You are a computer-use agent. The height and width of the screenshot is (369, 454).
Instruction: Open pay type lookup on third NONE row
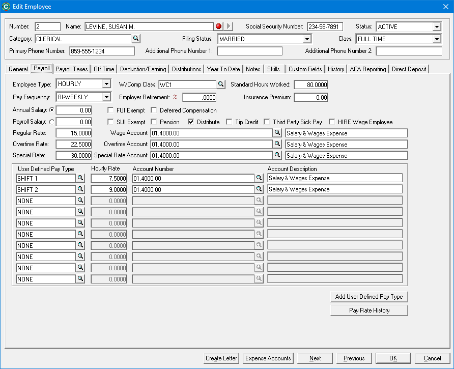80,223
